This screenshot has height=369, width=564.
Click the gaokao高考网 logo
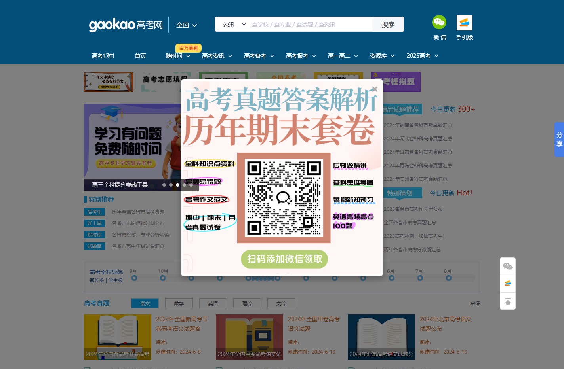coord(126,25)
